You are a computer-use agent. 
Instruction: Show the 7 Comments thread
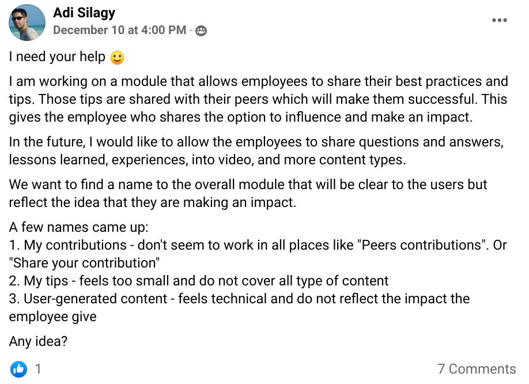(x=477, y=369)
